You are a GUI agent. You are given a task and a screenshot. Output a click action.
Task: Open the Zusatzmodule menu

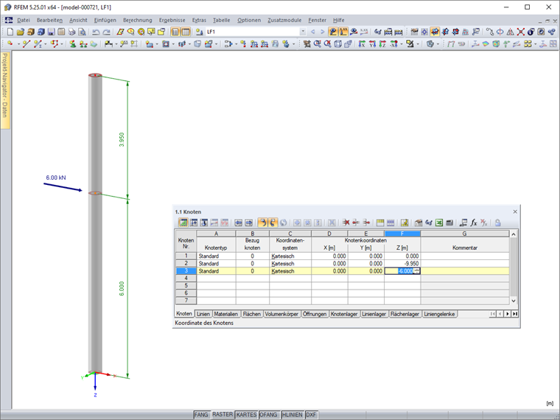pyautogui.click(x=284, y=21)
